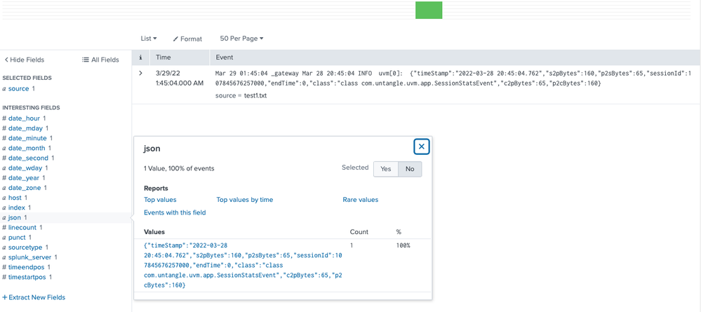Set json field Selected to Yes
Image resolution: width=701 pixels, height=312 pixels.
tap(386, 169)
